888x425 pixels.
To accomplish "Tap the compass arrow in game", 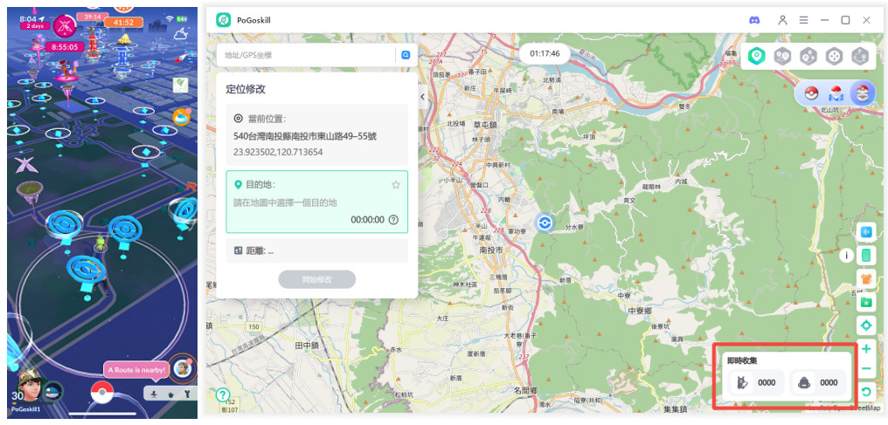I will (179, 58).
